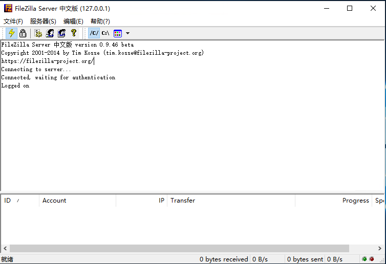Open the Users editor icon
Screen dimensions: 386x264
(x=50, y=33)
